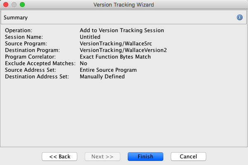Click the Version Tracking Wizard title bar
Image resolution: width=248 pixels, height=165 pixels.
124,5
